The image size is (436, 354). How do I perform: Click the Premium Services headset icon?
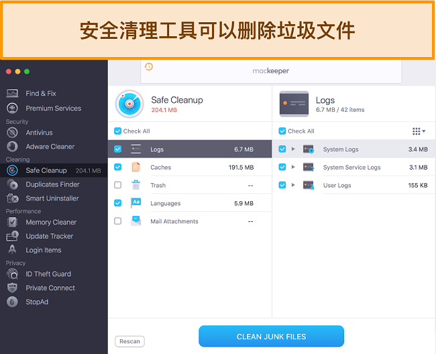[12, 108]
